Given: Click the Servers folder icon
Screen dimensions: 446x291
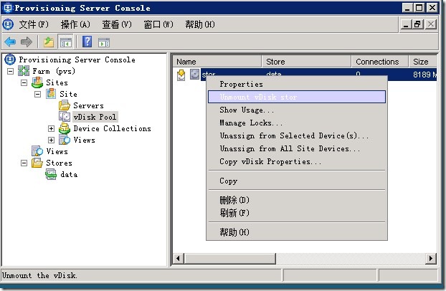Looking at the screenshot, I should tap(65, 105).
